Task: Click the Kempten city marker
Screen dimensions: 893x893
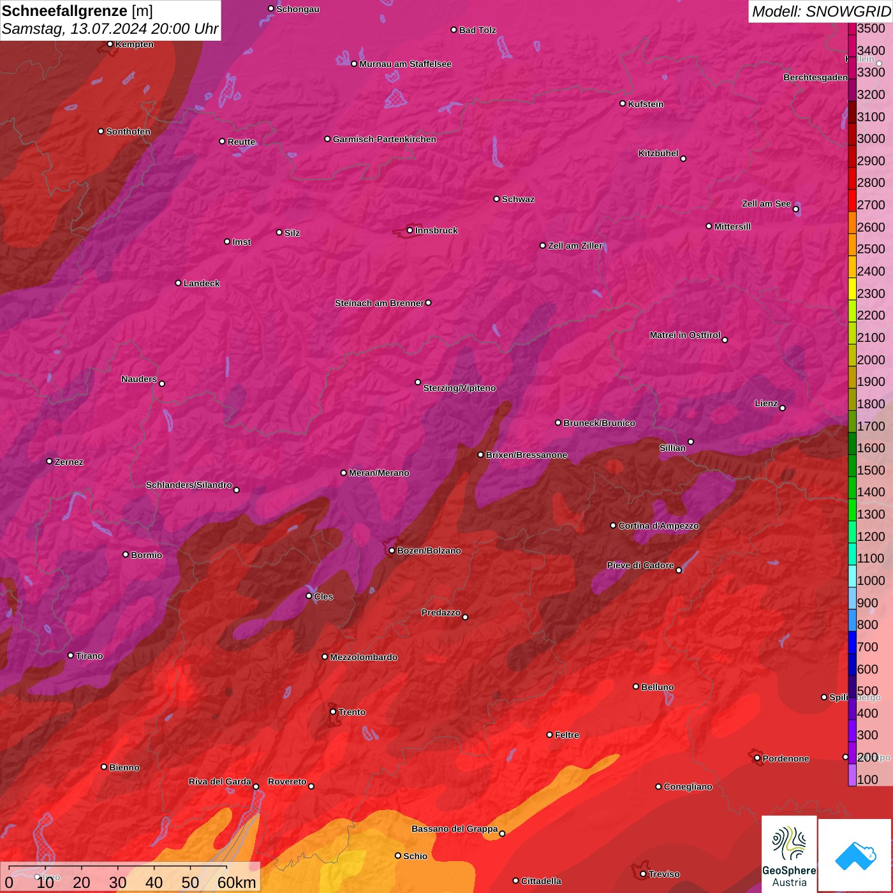Action: pos(110,44)
